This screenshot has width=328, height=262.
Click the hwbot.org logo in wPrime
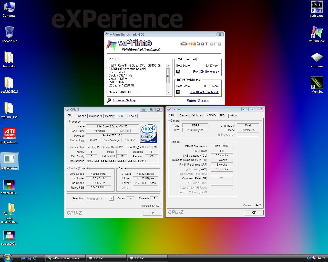click(x=201, y=44)
